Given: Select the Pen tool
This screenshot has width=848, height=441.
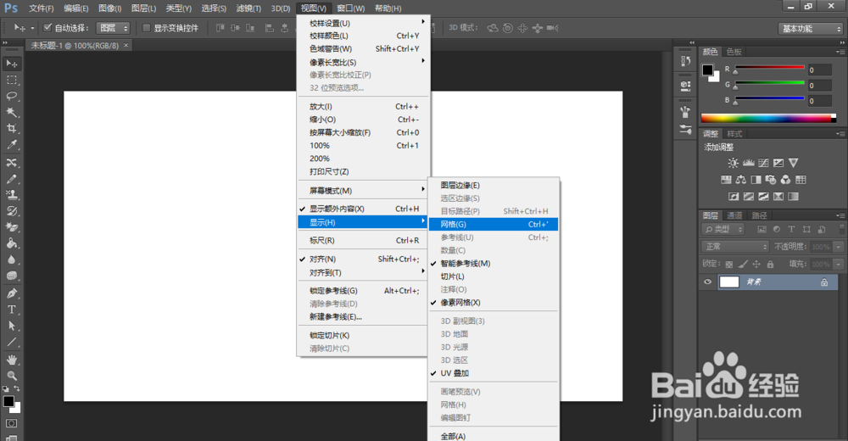Looking at the screenshot, I should (11, 293).
